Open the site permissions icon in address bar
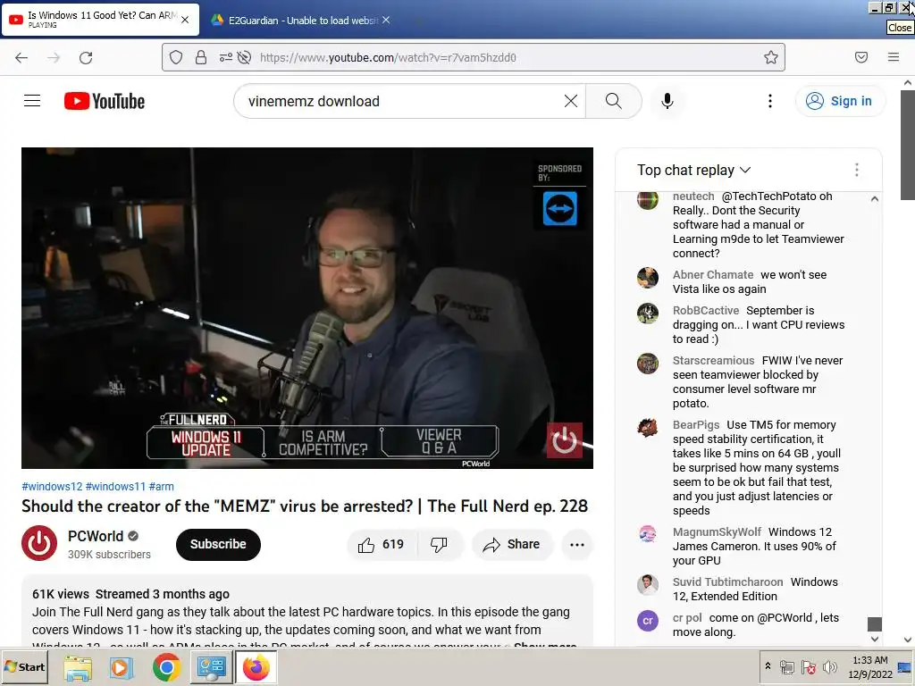The width and height of the screenshot is (915, 686). click(x=225, y=57)
